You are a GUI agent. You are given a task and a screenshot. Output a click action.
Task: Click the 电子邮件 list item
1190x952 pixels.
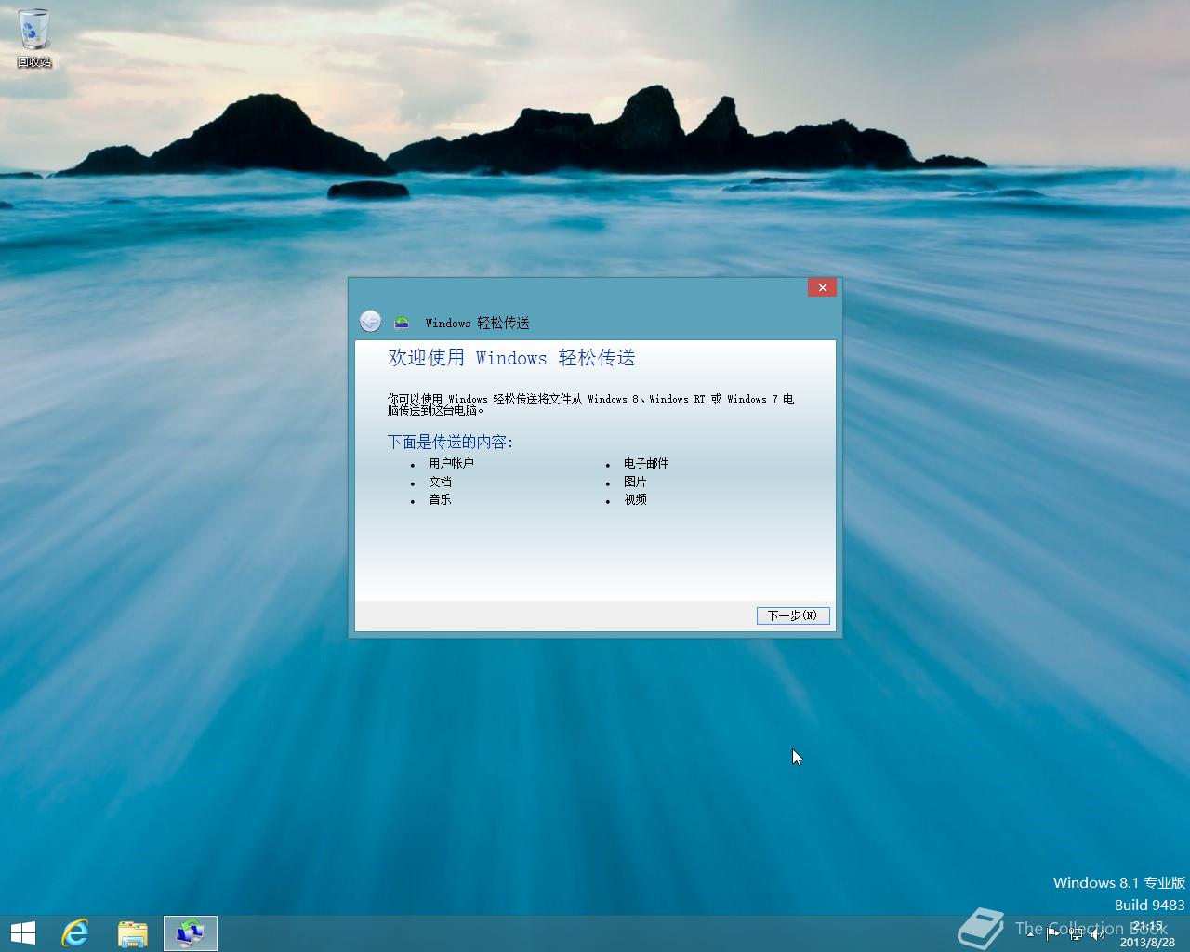click(646, 463)
